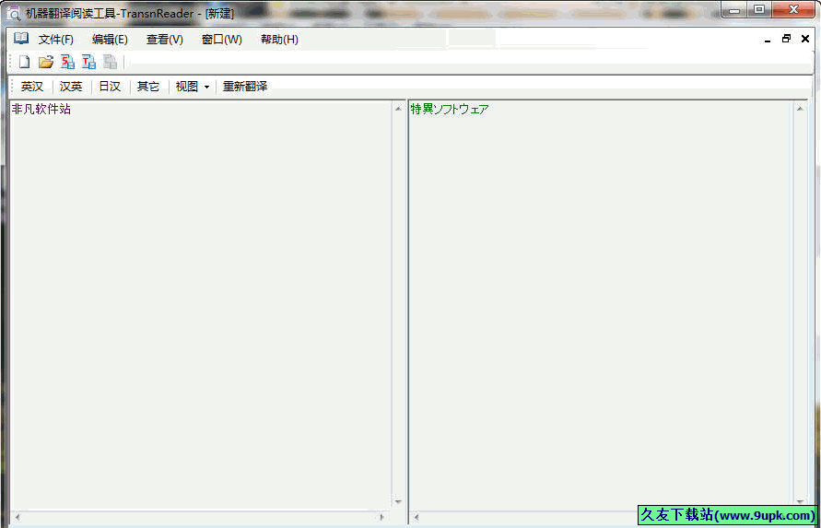This screenshot has width=821, height=528.
Task: Open the 编辑(E) menu
Action: (110, 40)
